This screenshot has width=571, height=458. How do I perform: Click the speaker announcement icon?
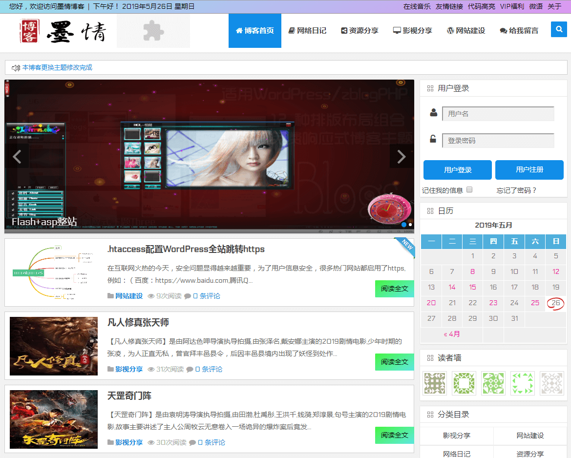16,68
